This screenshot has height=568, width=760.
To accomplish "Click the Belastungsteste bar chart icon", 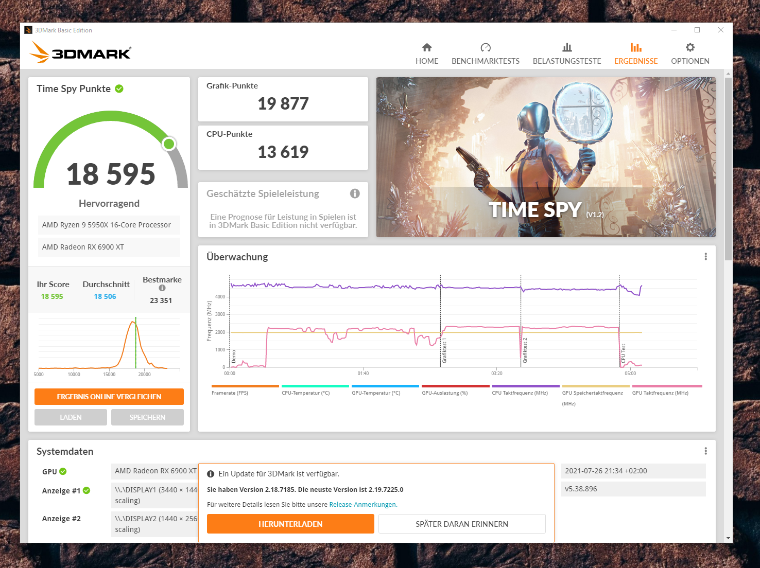I will (x=567, y=47).
